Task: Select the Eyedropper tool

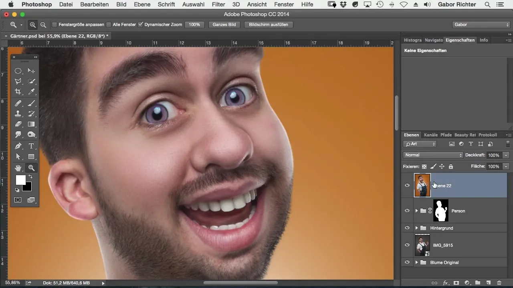Action: coord(31,92)
